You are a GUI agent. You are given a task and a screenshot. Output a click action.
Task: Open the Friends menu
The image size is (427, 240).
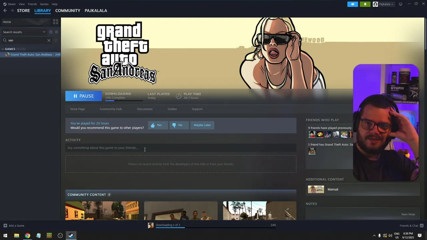[32, 4]
